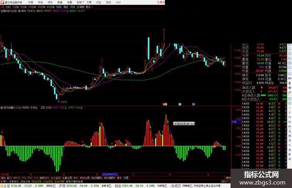Open the 行业资讯 link
Viewport: 292px width, 188px height.
click(48, 181)
